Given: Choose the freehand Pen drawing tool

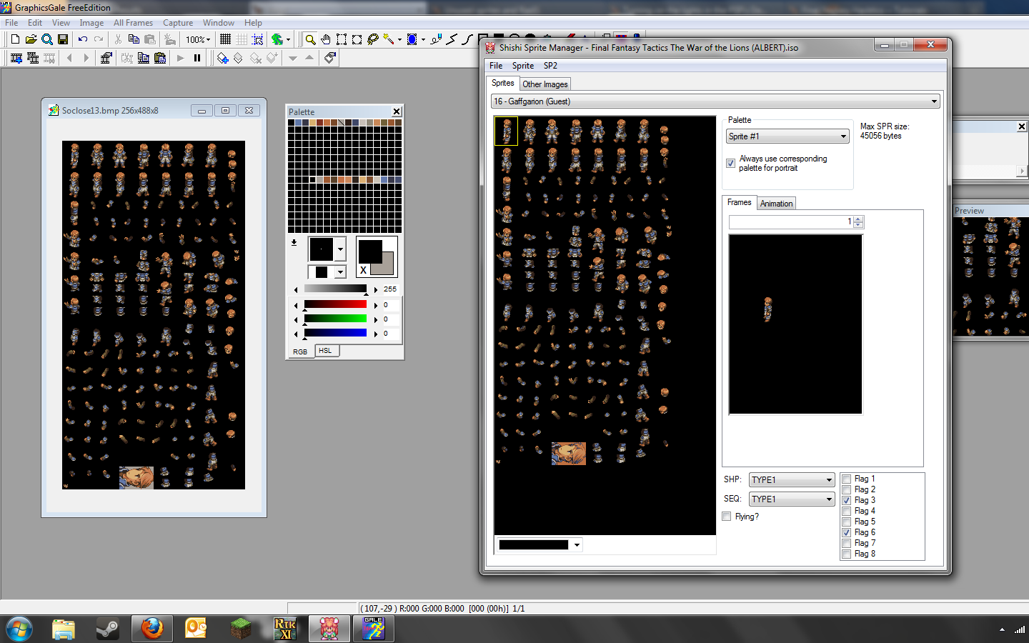Looking at the screenshot, I should click(436, 39).
